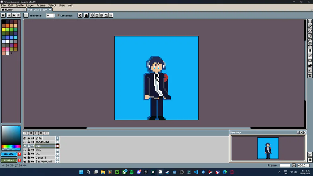313x176 pixels.
Task: Show the shadowing layer
Action: tap(25, 142)
